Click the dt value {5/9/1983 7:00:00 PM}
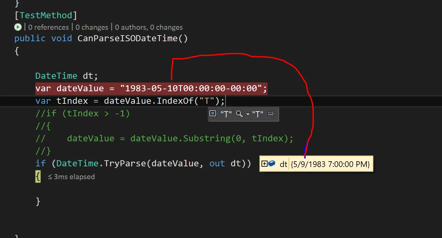This screenshot has width=442, height=238. coord(331,164)
